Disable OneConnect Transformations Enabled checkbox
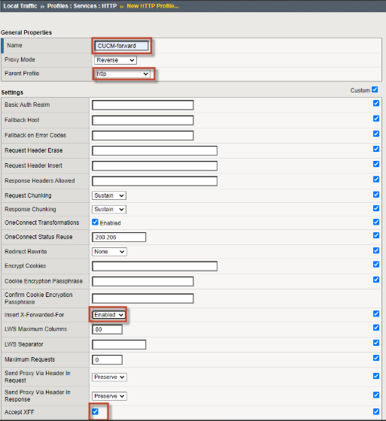The height and width of the screenshot is (421, 386). pos(95,222)
